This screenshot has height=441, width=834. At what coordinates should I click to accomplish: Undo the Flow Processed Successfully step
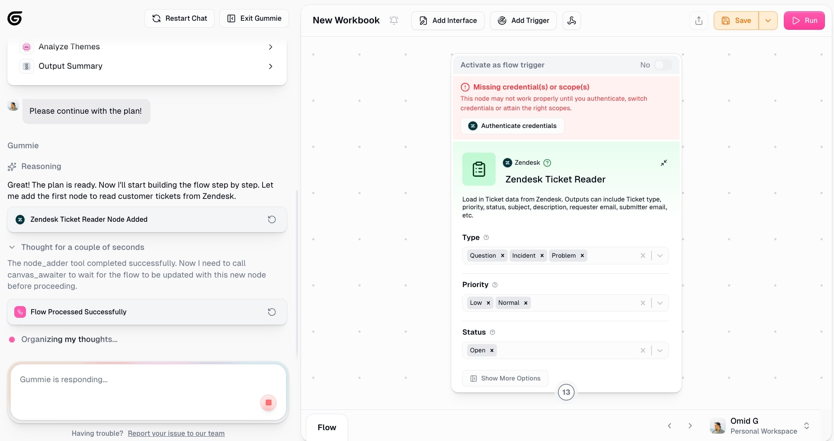point(272,312)
